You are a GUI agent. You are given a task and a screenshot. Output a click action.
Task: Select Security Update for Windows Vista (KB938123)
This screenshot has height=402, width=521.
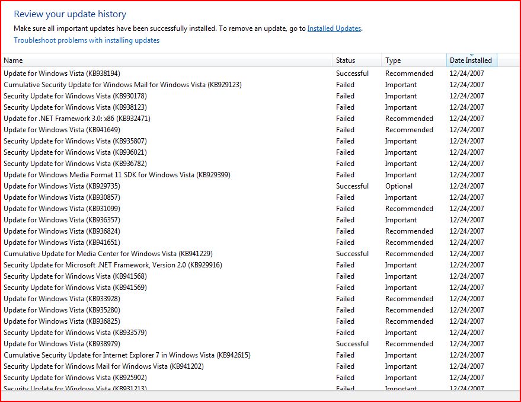tap(75, 107)
